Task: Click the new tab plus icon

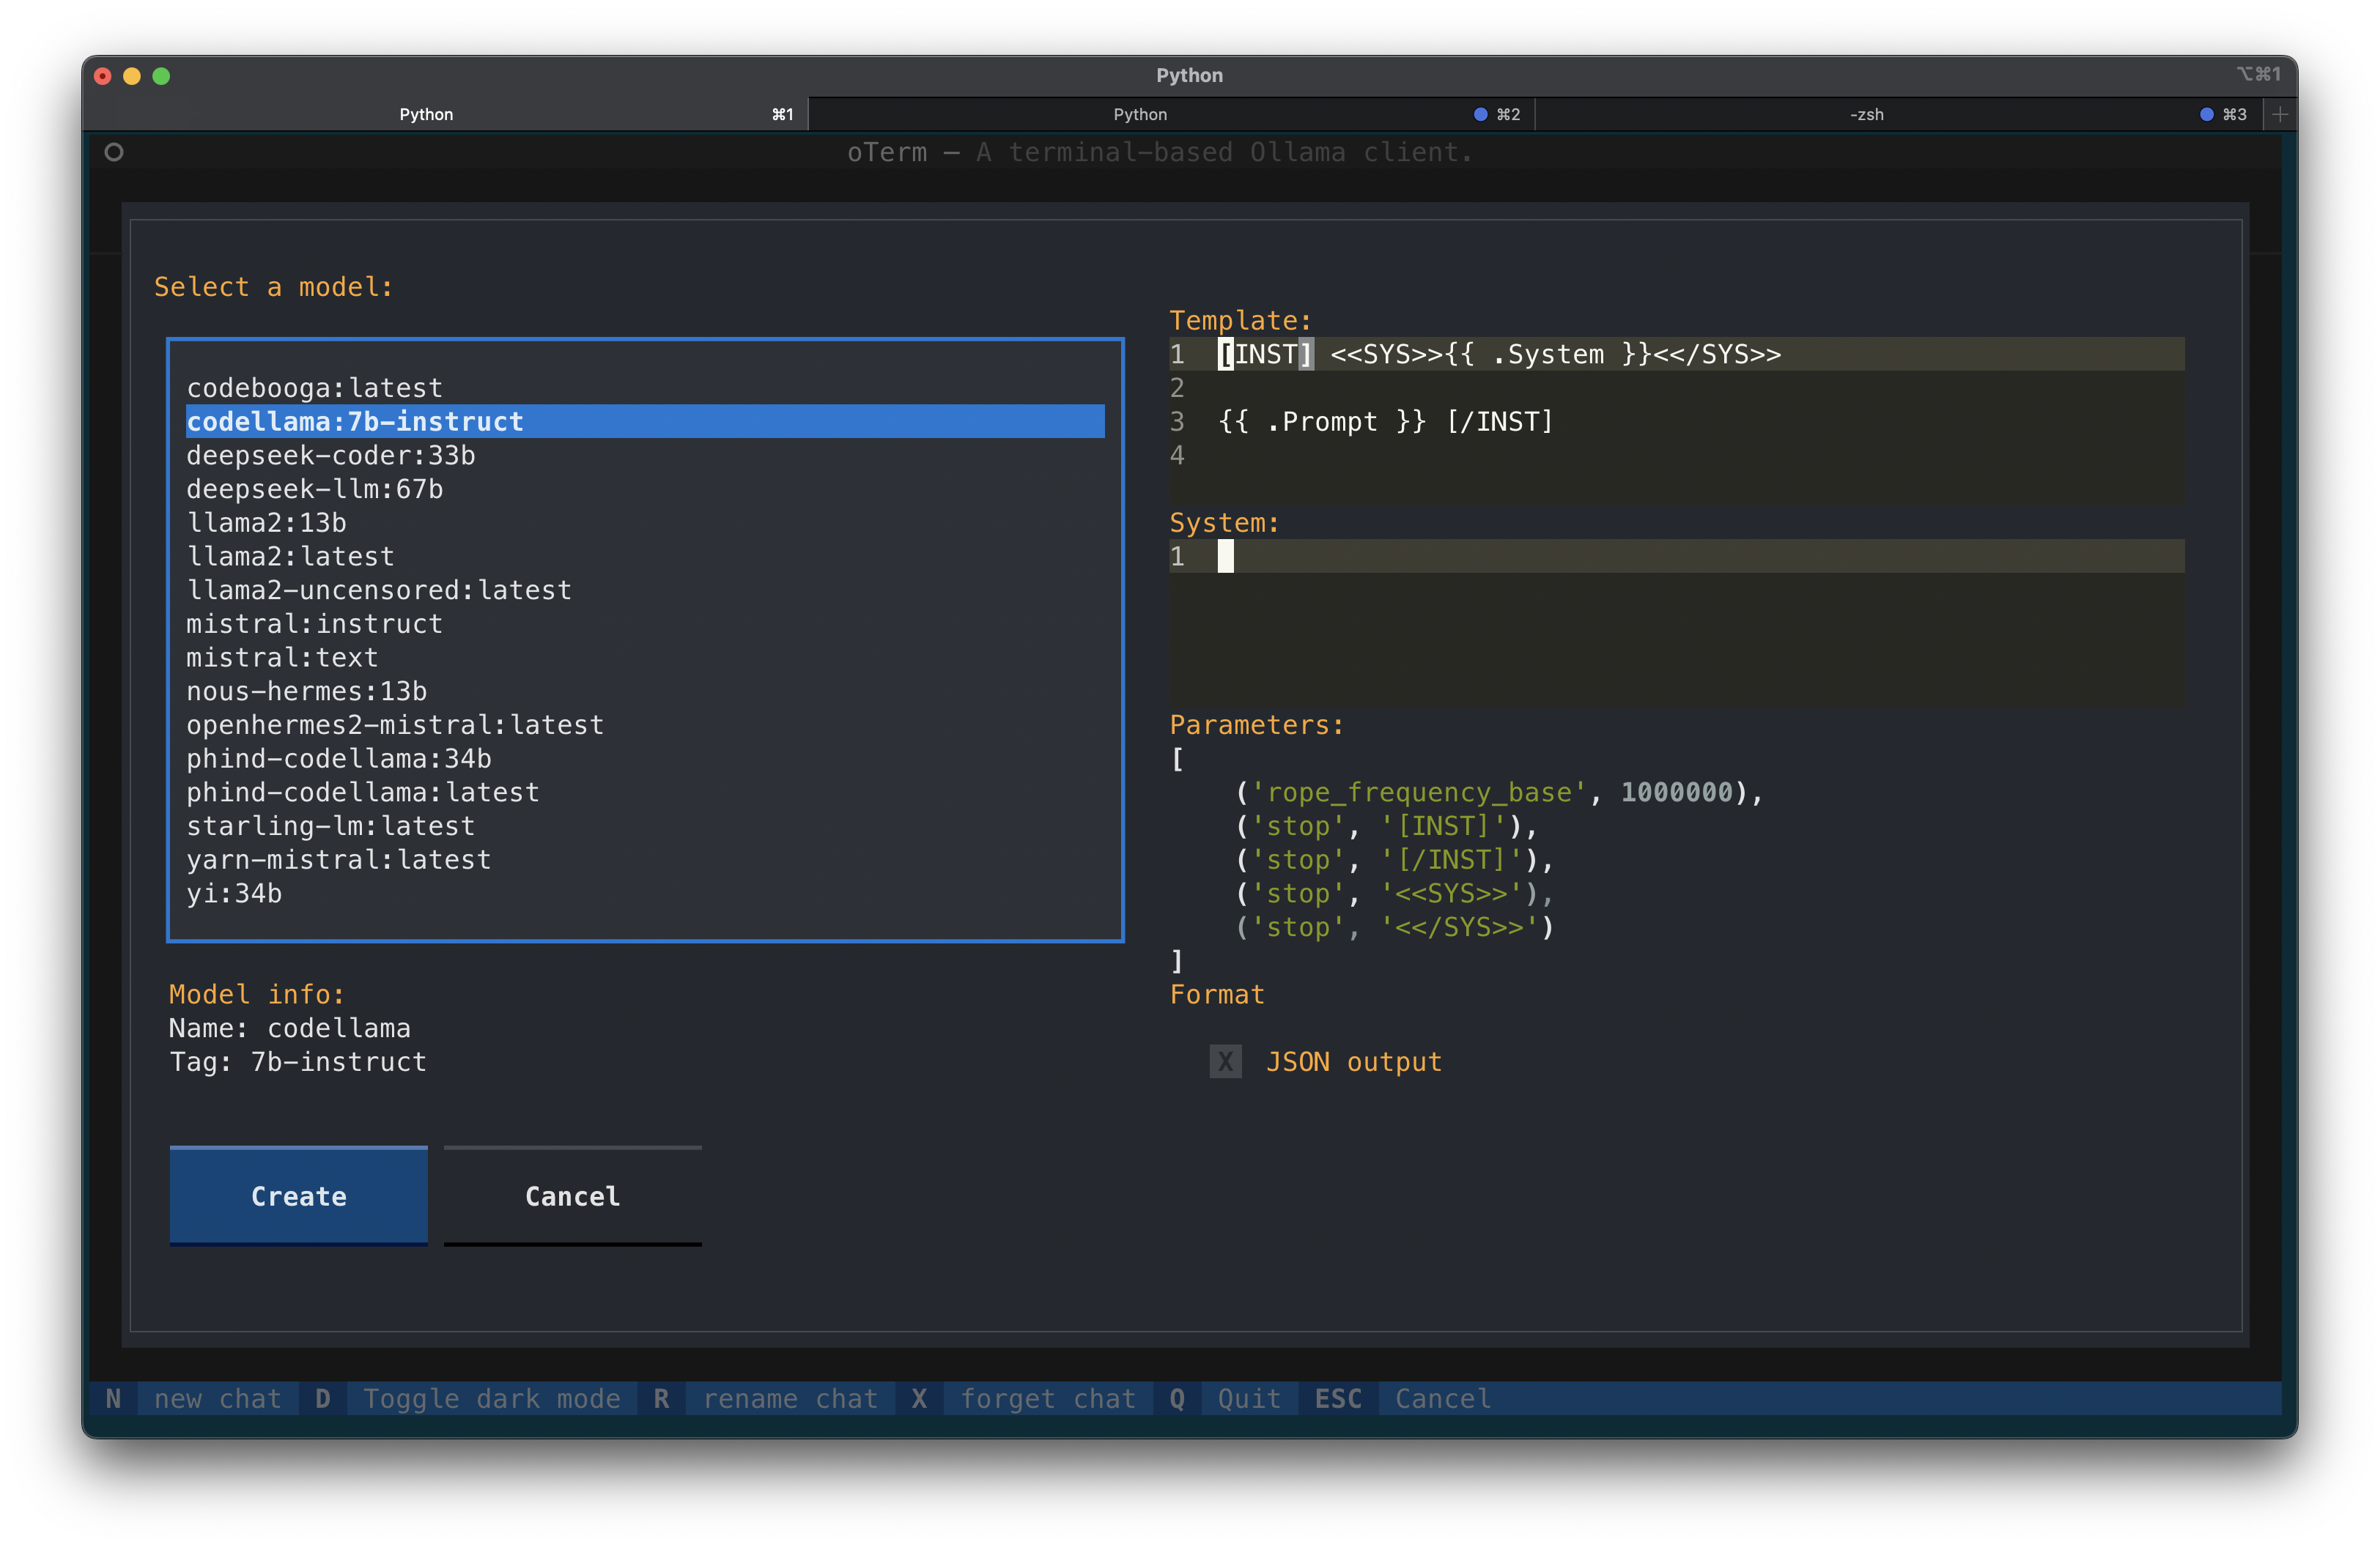Action: (x=2279, y=114)
